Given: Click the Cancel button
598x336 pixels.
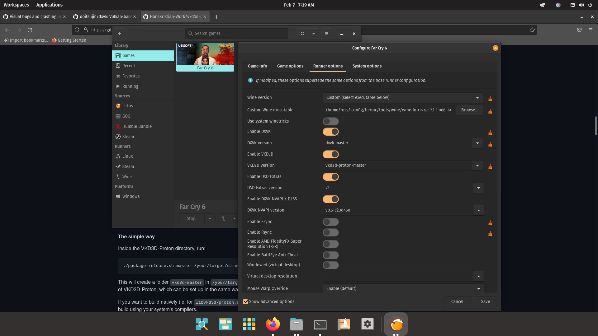Looking at the screenshot, I should pos(457,302).
